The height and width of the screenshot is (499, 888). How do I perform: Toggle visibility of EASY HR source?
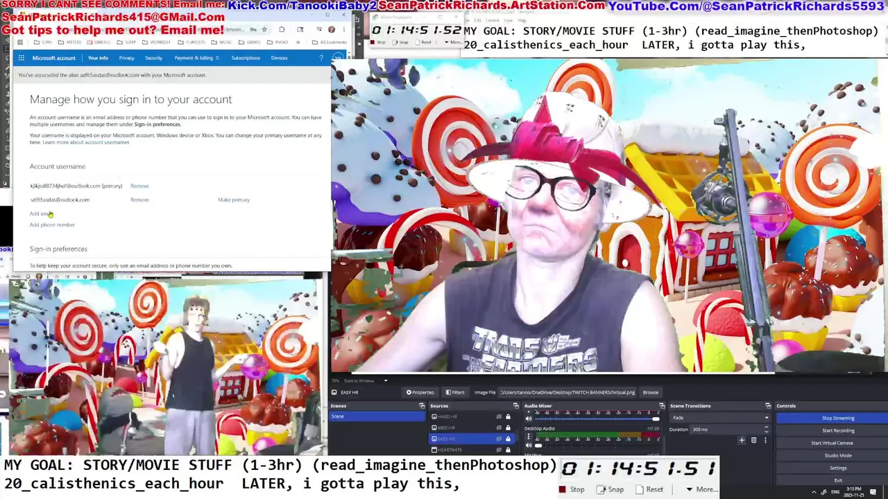point(499,439)
